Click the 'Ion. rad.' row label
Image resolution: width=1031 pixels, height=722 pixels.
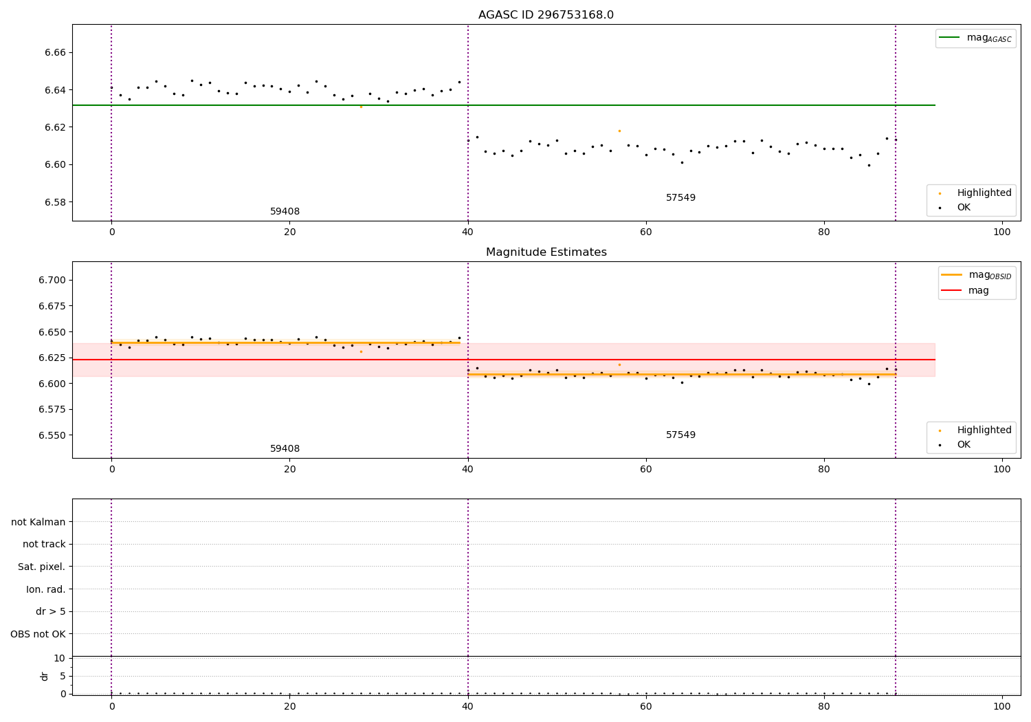(x=46, y=590)
